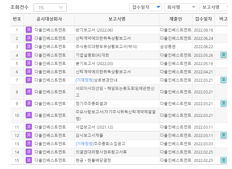Click submitter 다올인베스트먼트 in row 11

click(x=176, y=127)
